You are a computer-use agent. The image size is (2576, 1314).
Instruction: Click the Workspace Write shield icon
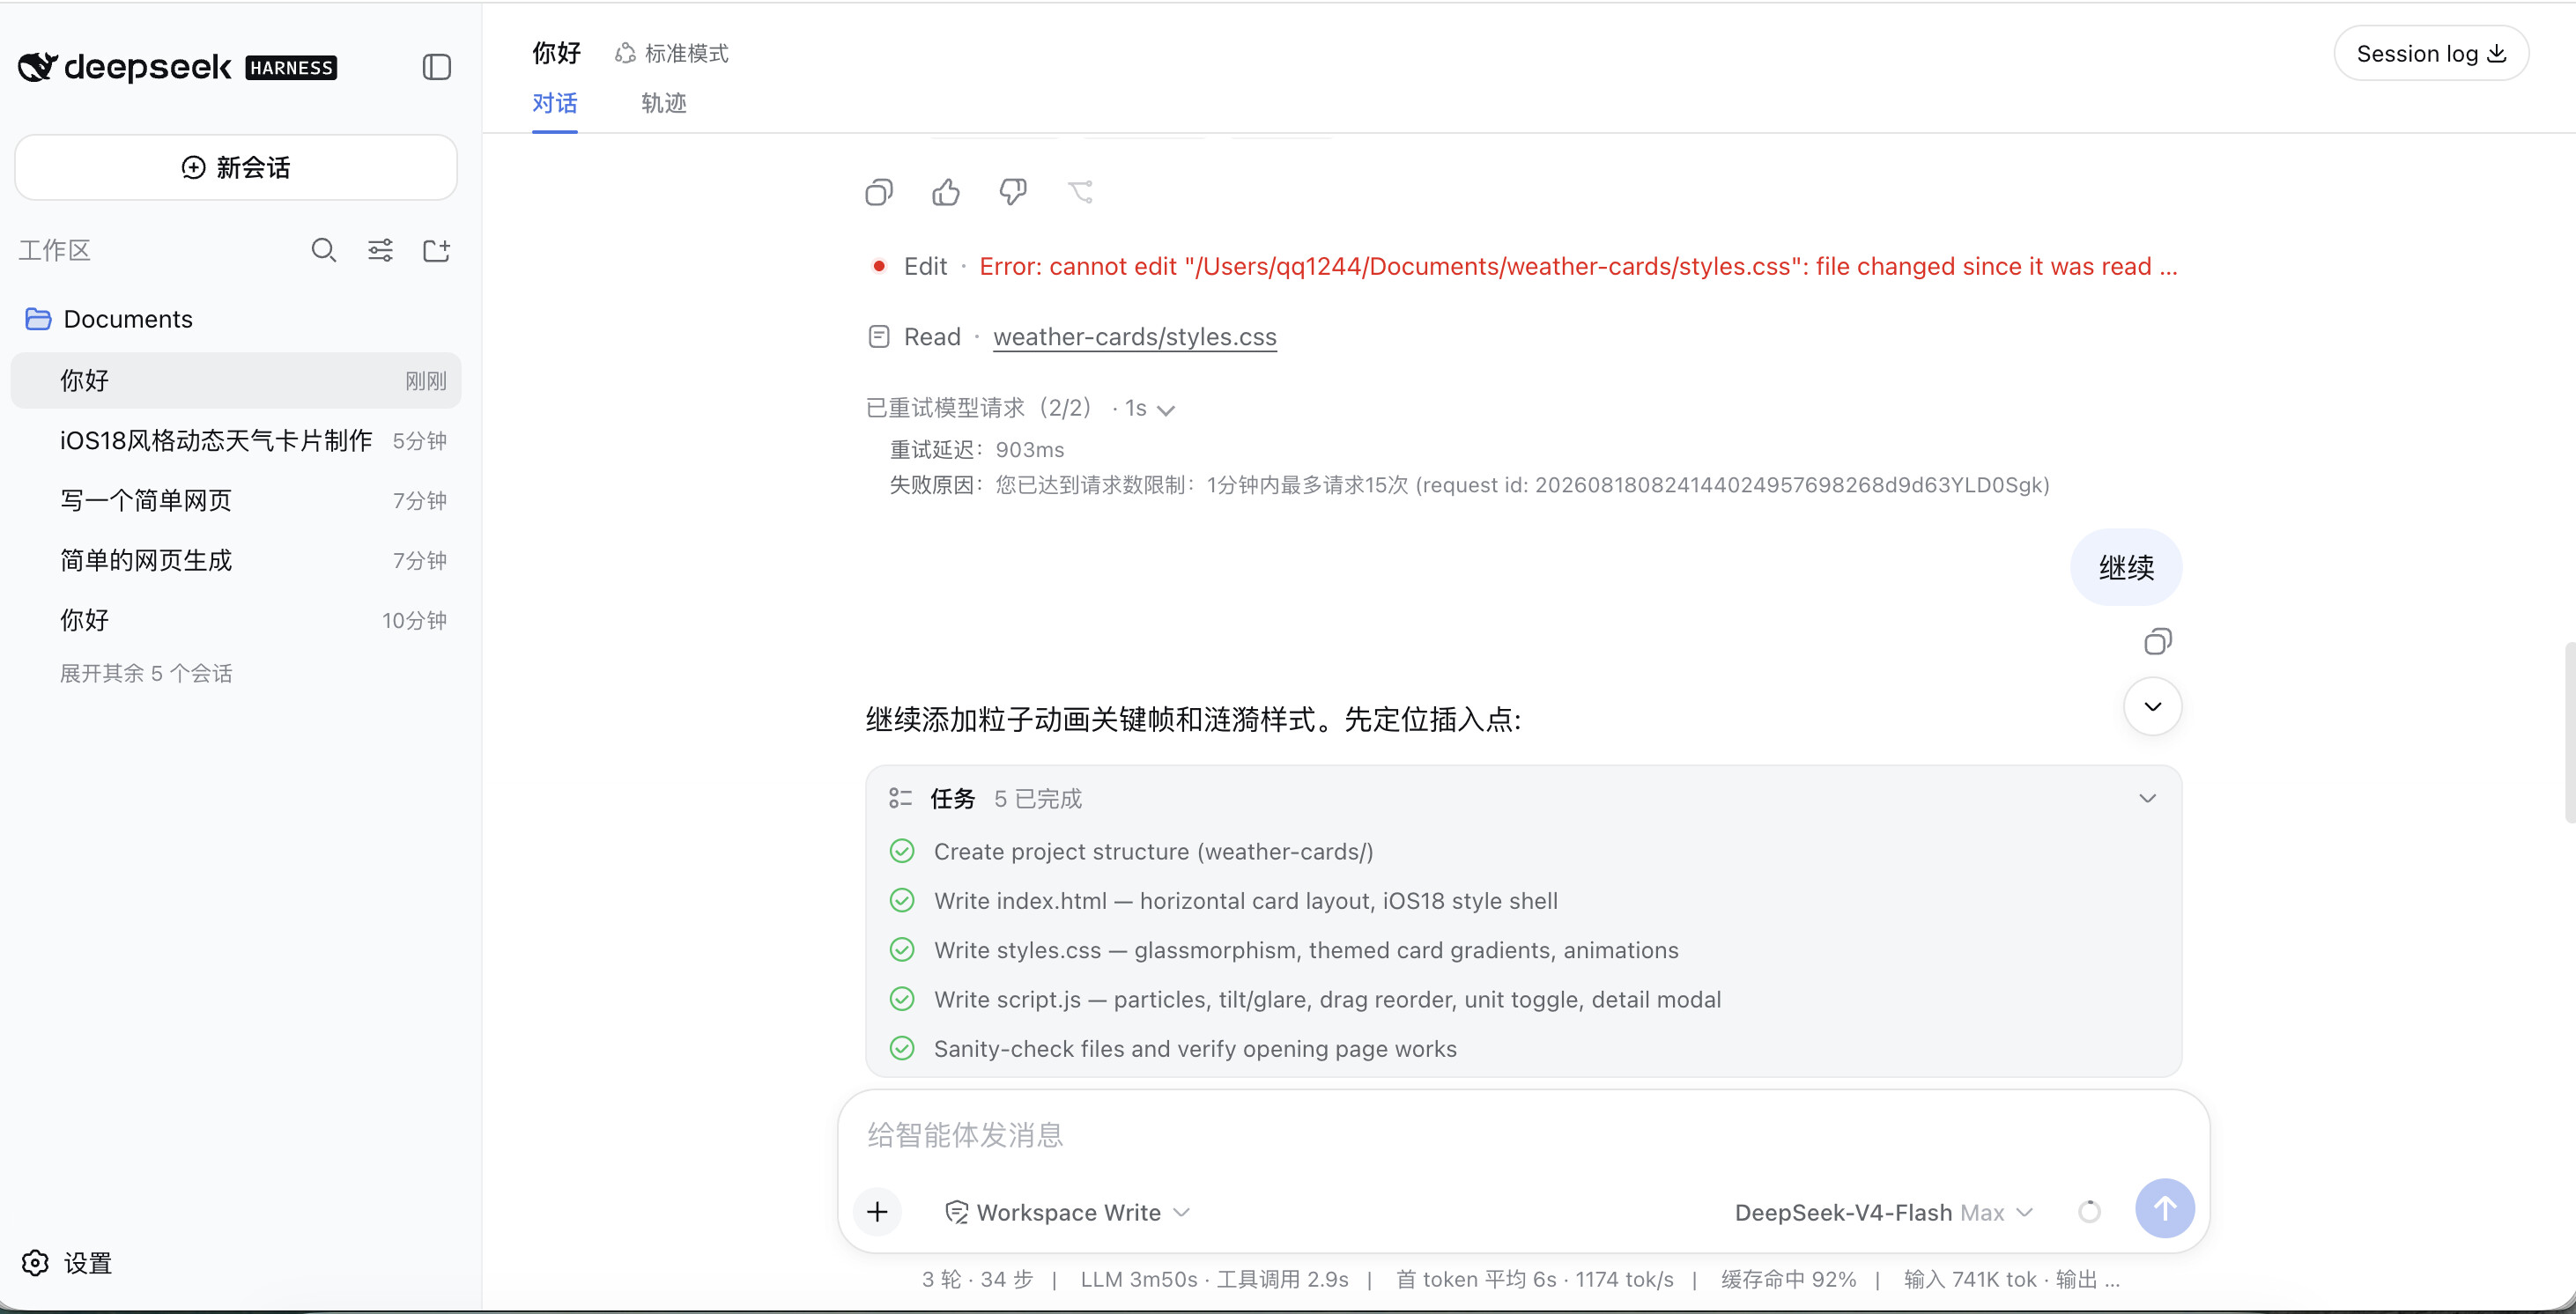pos(956,1212)
